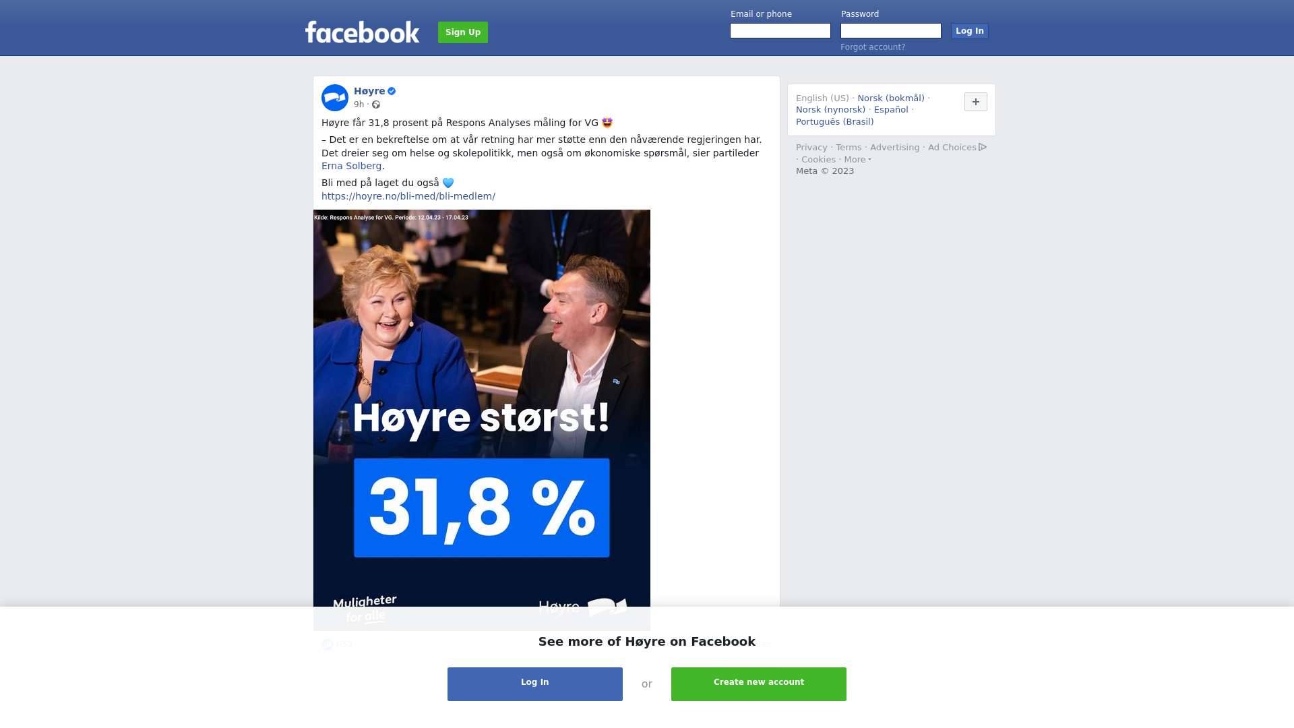Screen dimensions: 1294x728
Task: Switch language to Norsk (bokmål)
Action: point(891,98)
